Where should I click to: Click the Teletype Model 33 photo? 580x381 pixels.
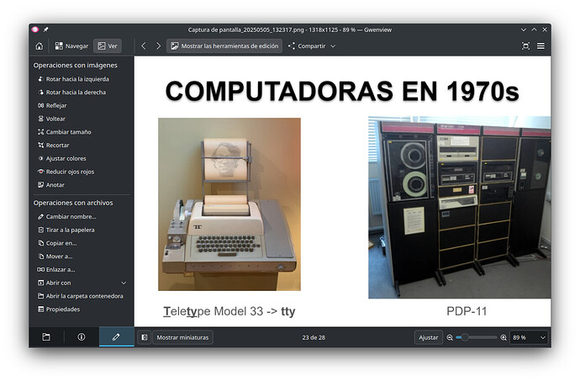[229, 204]
